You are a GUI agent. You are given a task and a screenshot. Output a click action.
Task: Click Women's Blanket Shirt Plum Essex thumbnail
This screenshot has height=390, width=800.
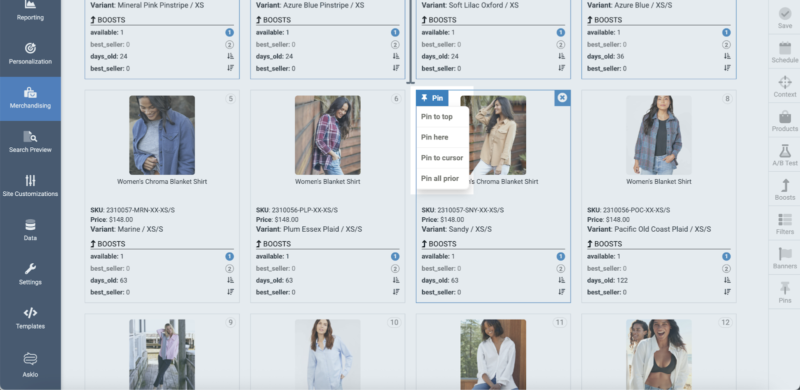click(x=327, y=135)
